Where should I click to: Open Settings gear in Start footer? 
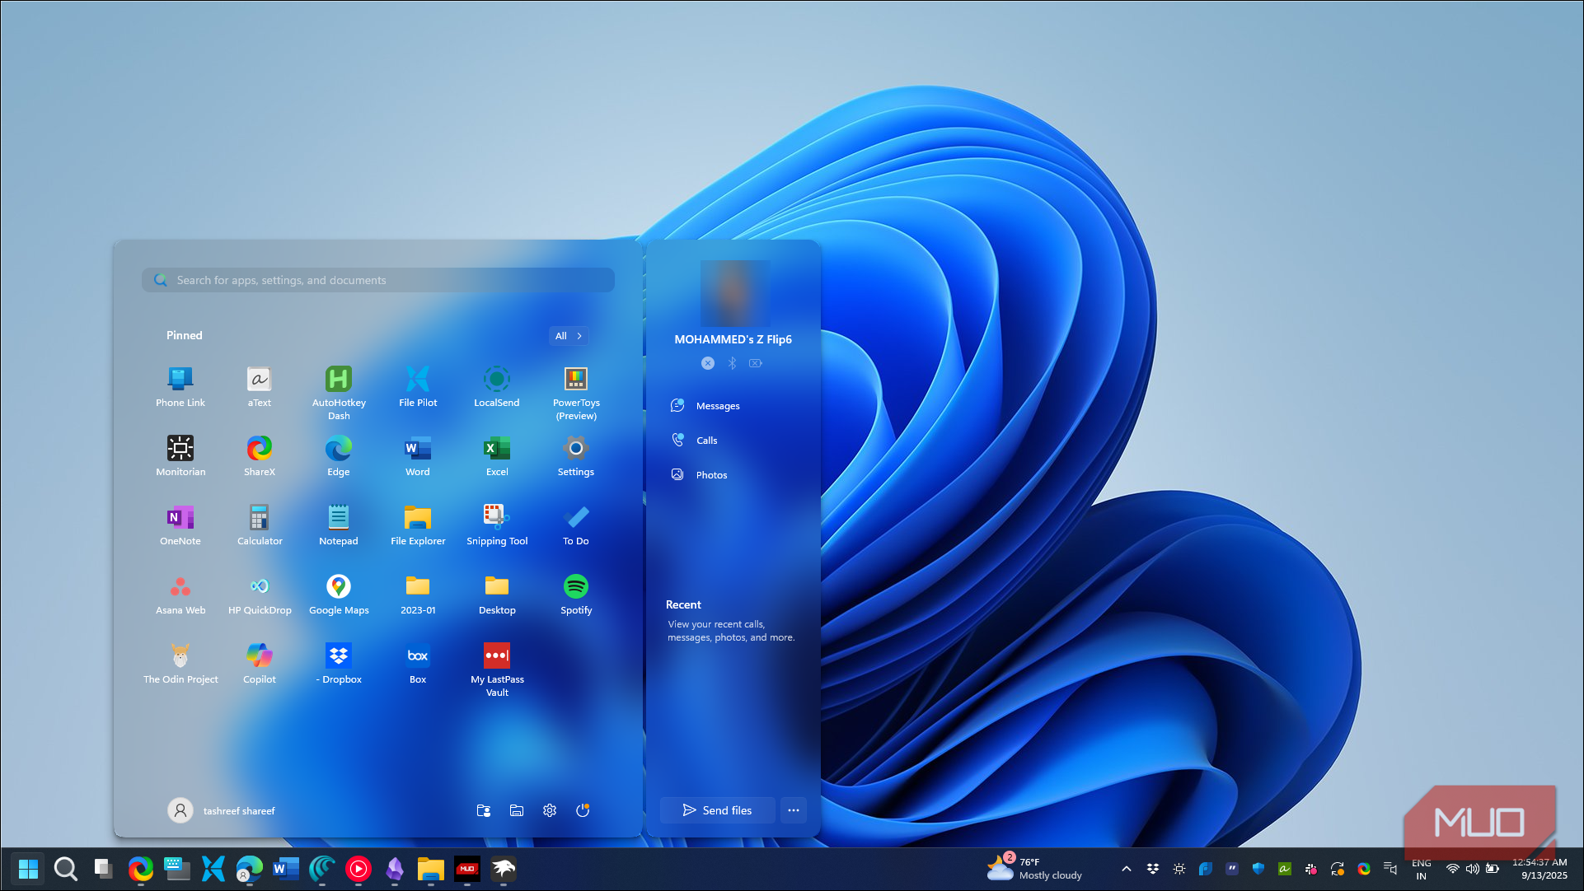click(550, 810)
